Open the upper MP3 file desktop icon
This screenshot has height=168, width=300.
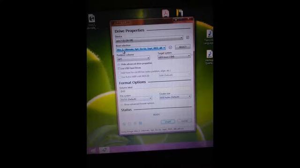point(210,34)
